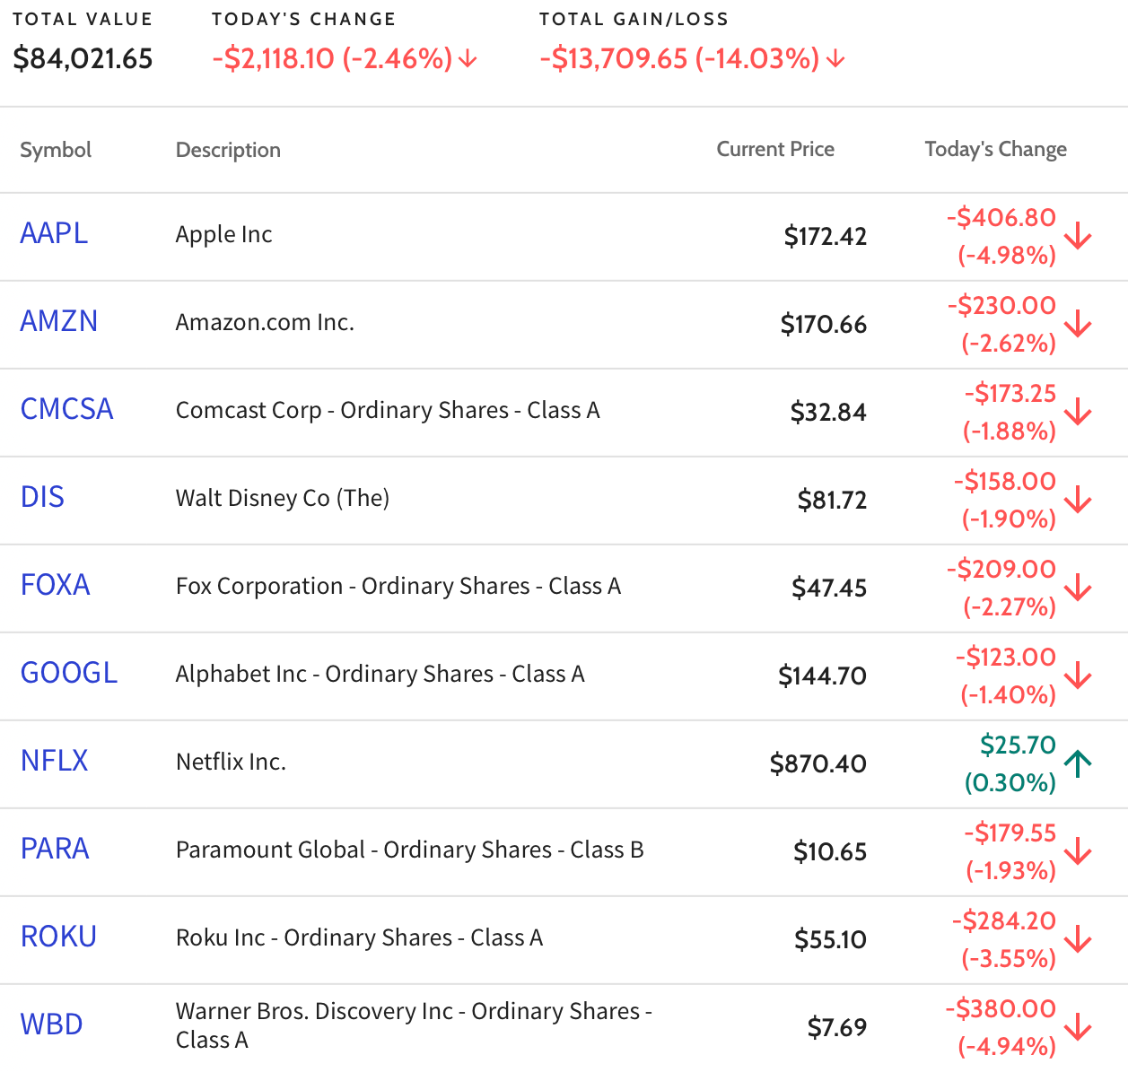Click the arrow beside Today's Change total
1128x1081 pixels.
[x=468, y=59]
